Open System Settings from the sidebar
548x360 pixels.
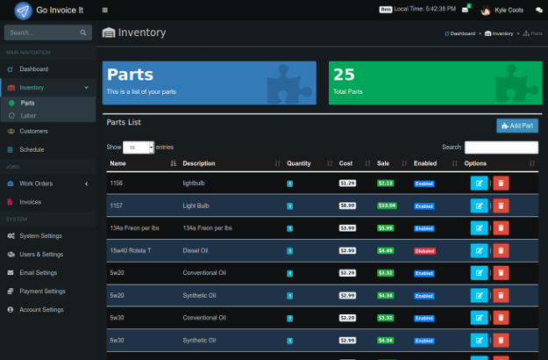tap(40, 235)
